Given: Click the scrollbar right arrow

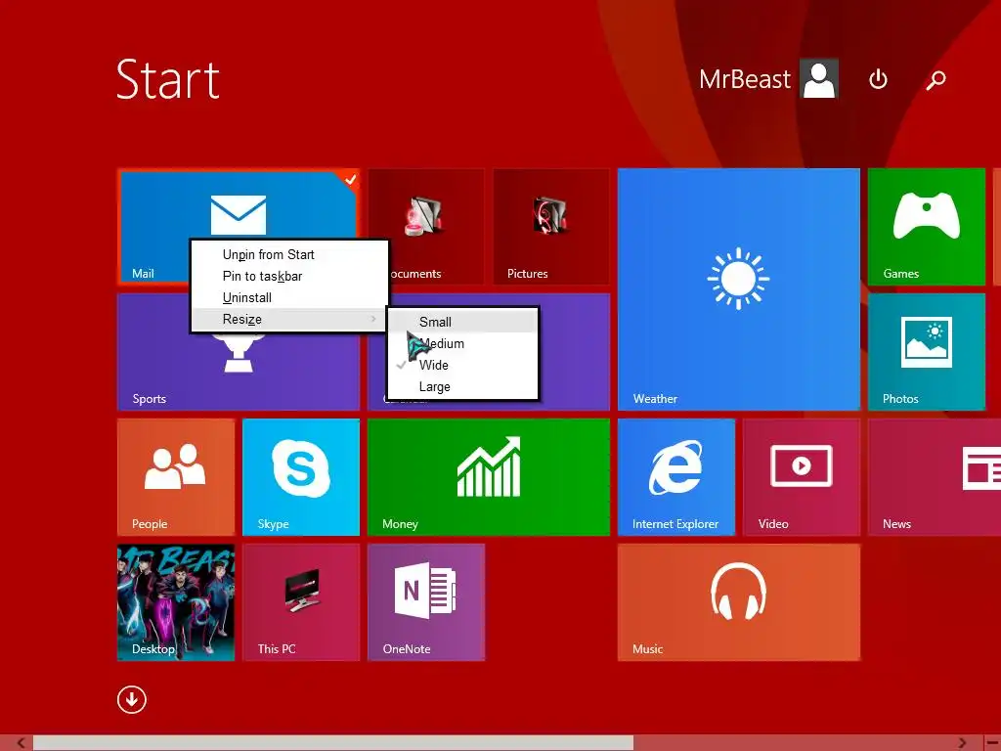Looking at the screenshot, I should click(x=963, y=743).
